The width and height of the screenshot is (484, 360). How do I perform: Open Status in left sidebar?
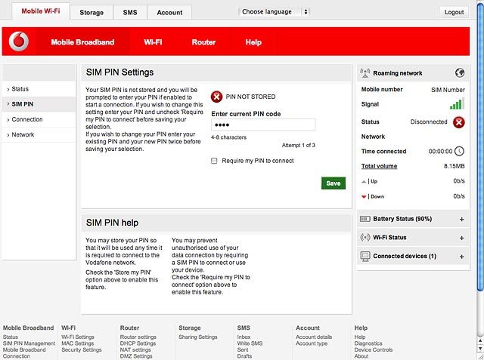click(39, 89)
